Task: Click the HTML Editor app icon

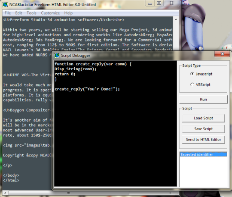Action: tap(5, 5)
